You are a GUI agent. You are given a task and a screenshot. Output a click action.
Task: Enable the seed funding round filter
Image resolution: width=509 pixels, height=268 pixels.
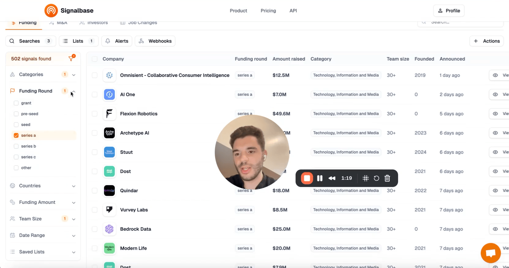tap(16, 124)
